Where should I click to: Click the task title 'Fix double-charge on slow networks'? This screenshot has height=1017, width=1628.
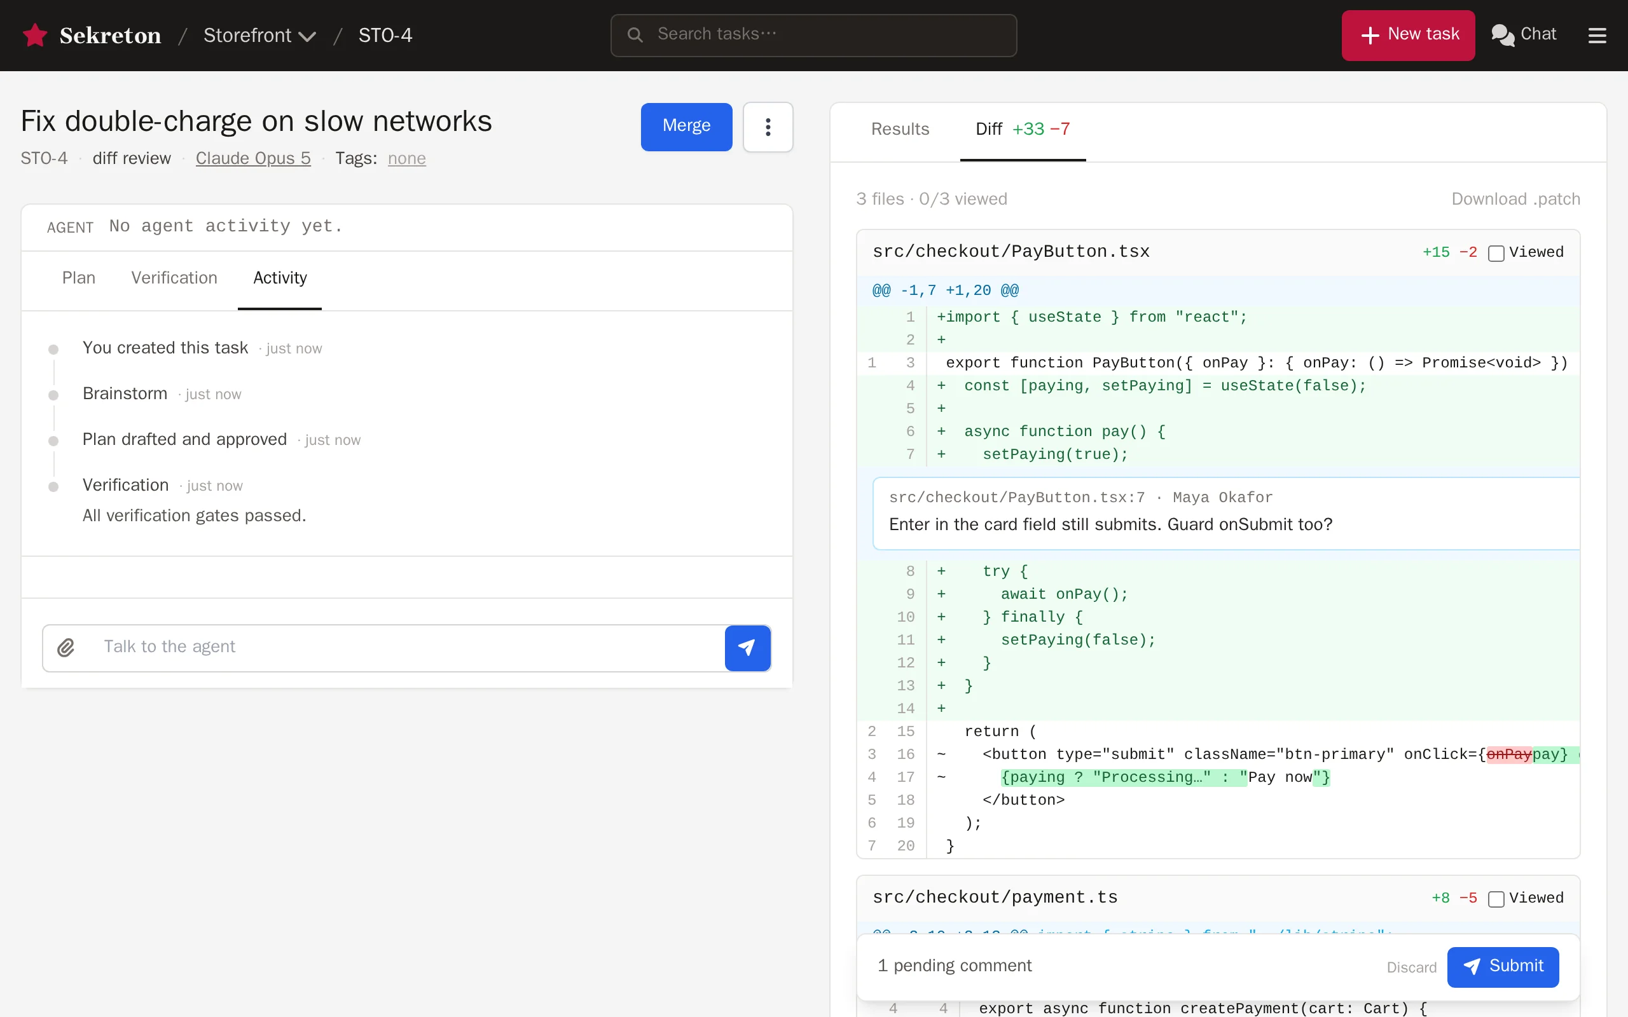tap(256, 122)
